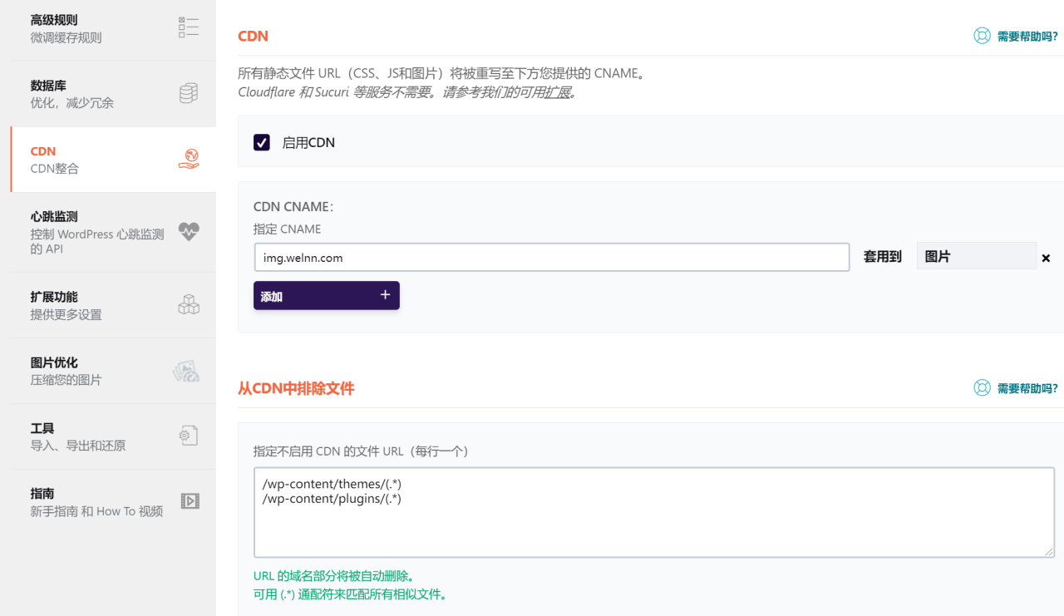The height and width of the screenshot is (616, 1064).
Task: Click the CDN CNAME input field
Action: [x=551, y=257]
